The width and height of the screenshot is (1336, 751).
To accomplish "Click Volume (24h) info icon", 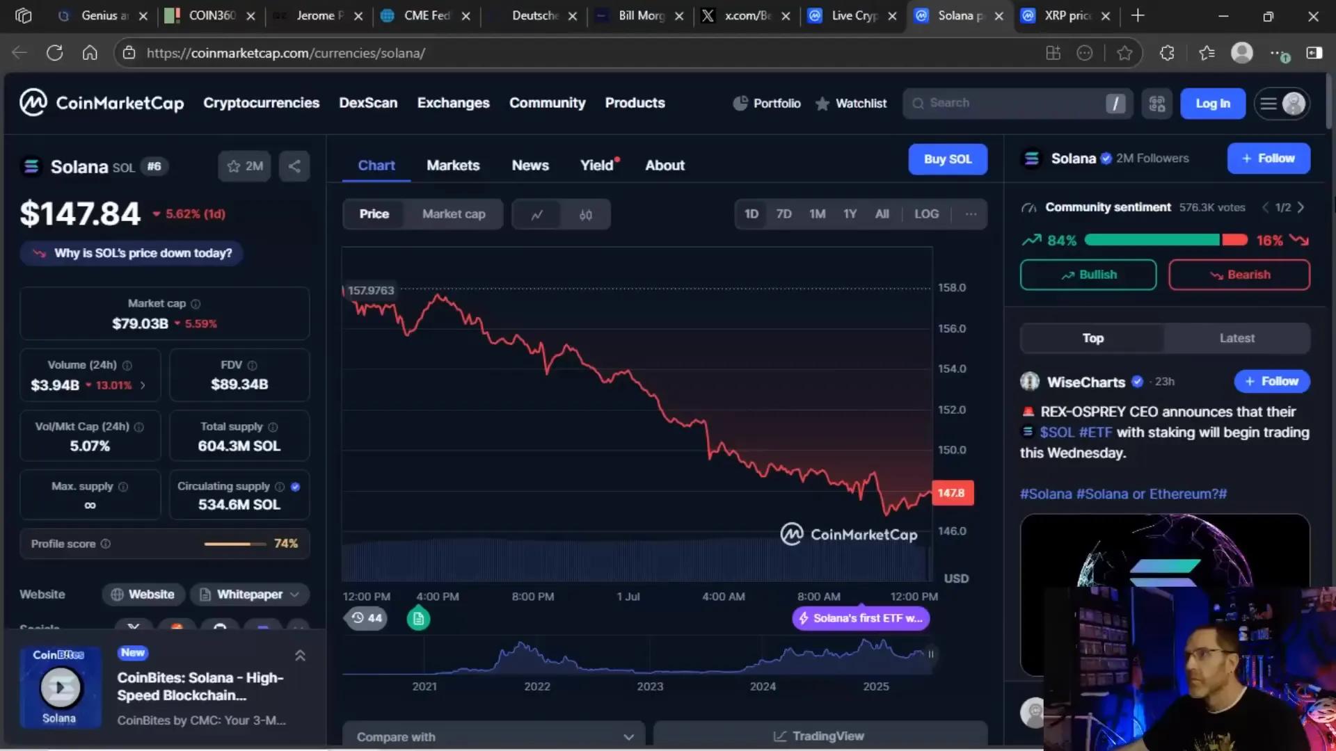I will pyautogui.click(x=127, y=365).
